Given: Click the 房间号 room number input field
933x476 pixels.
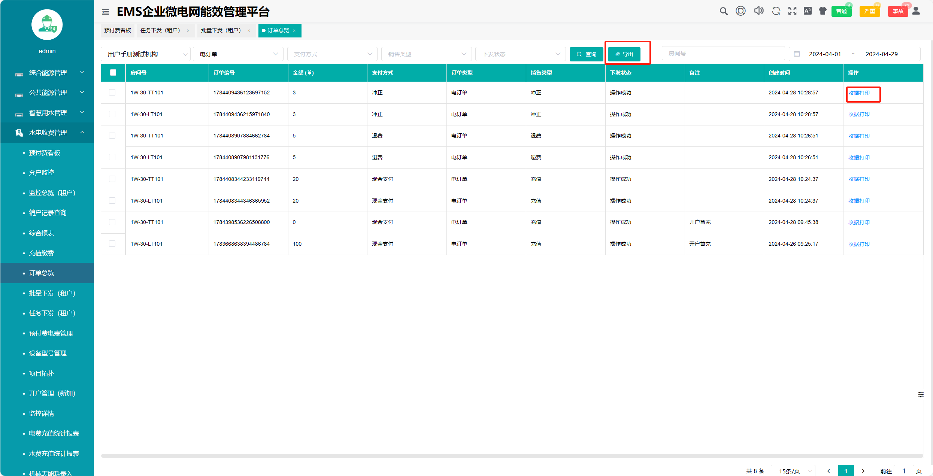Looking at the screenshot, I should point(723,54).
